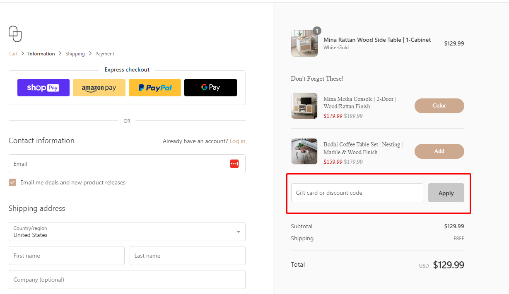Click the First name field
This screenshot has width=509, height=294.
click(x=67, y=256)
